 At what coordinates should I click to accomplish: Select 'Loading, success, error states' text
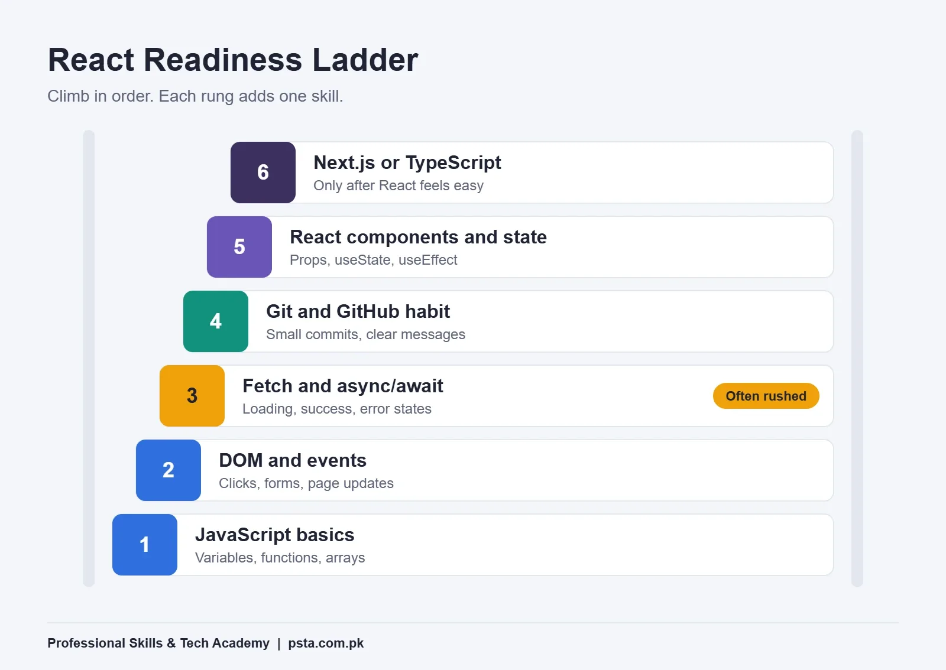337,409
